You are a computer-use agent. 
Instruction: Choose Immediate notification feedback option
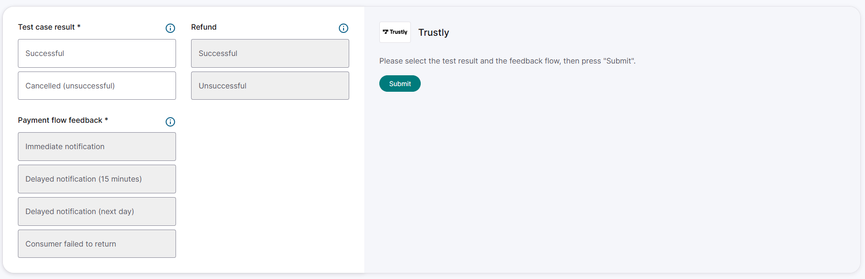coord(96,146)
